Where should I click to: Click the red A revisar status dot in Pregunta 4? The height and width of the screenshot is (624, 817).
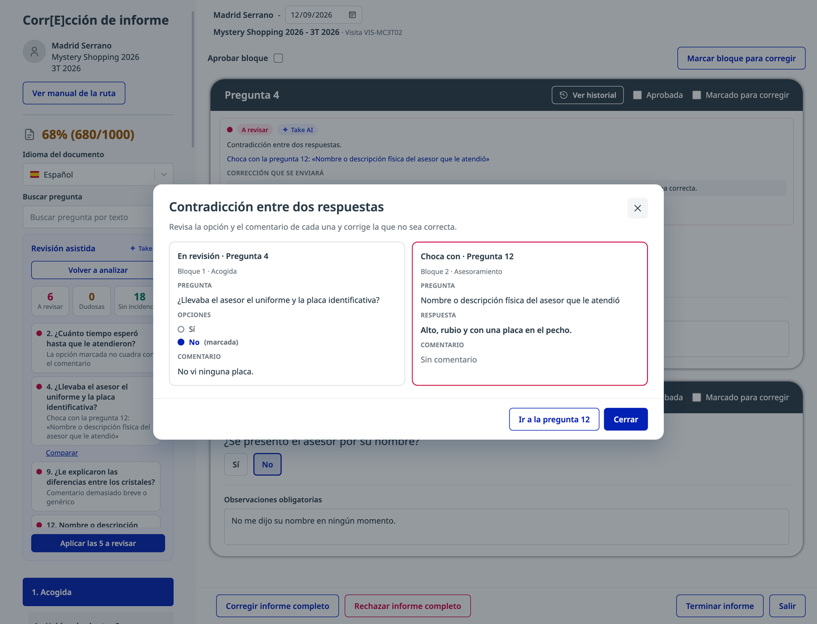click(230, 130)
